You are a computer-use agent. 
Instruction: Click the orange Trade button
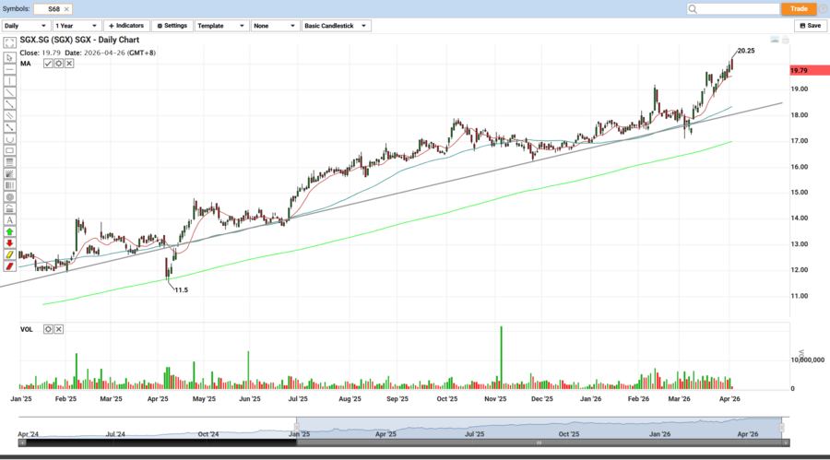799,8
